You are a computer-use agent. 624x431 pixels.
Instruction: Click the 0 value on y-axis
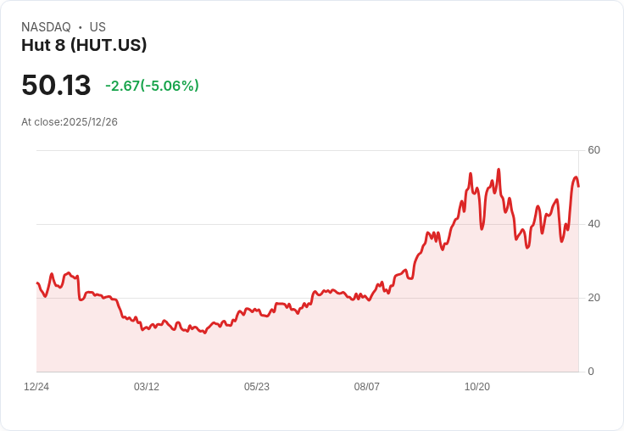[591, 372]
